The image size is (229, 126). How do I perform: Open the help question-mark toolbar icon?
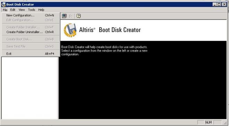[78, 16]
